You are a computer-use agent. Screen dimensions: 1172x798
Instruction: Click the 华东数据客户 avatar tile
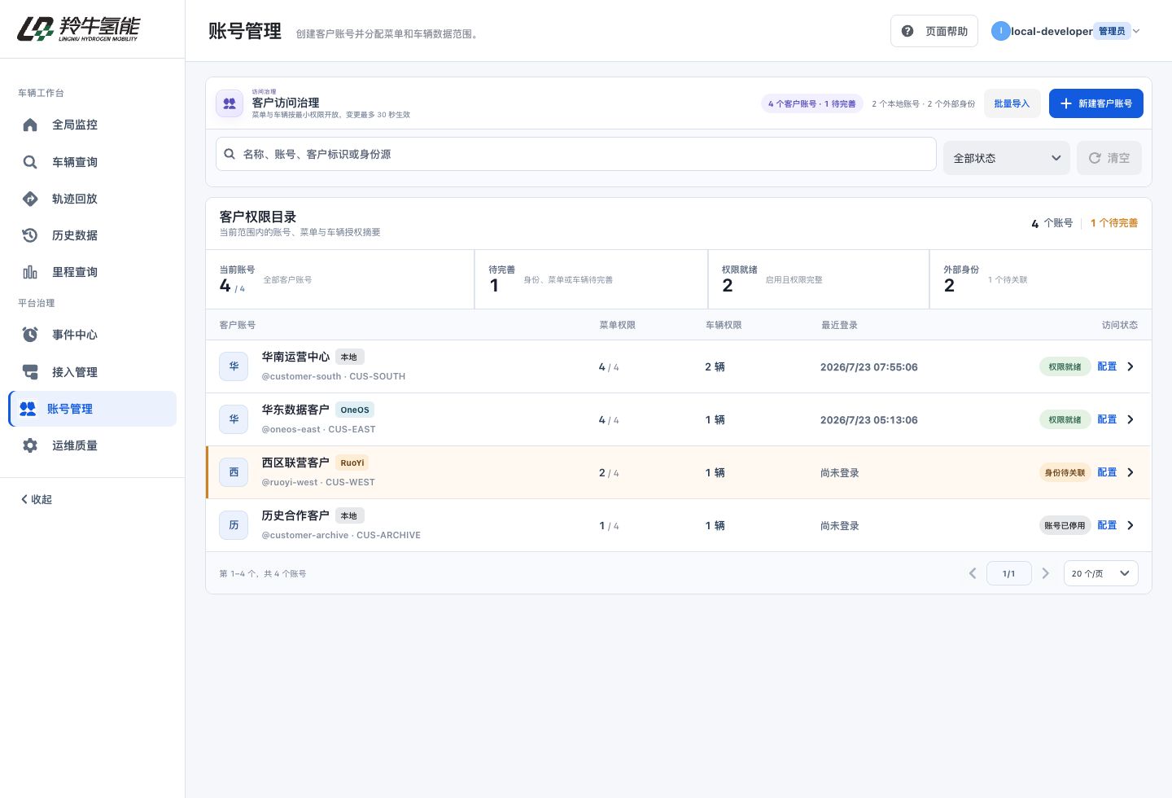tap(234, 419)
